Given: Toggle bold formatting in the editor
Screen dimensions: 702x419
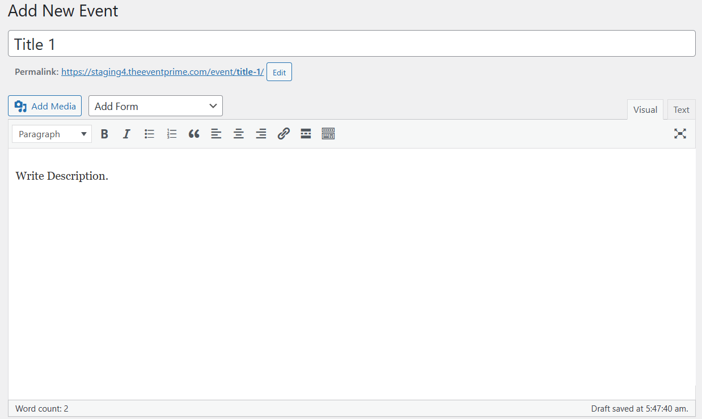Looking at the screenshot, I should pos(104,134).
